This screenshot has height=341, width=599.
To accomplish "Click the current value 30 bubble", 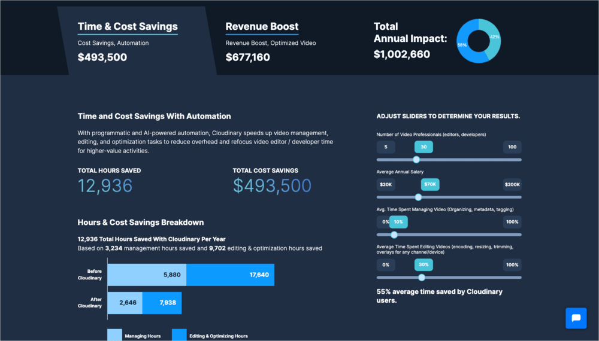I will [423, 147].
